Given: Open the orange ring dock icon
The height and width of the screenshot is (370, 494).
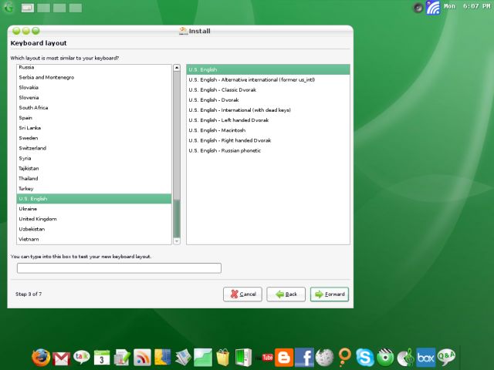Looking at the screenshot, I should coord(345,358).
